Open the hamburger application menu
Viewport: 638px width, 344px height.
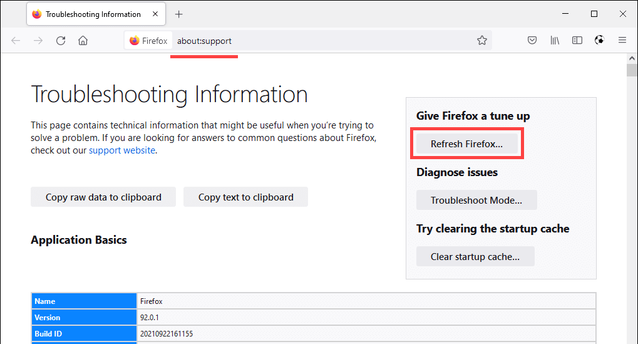[622, 41]
